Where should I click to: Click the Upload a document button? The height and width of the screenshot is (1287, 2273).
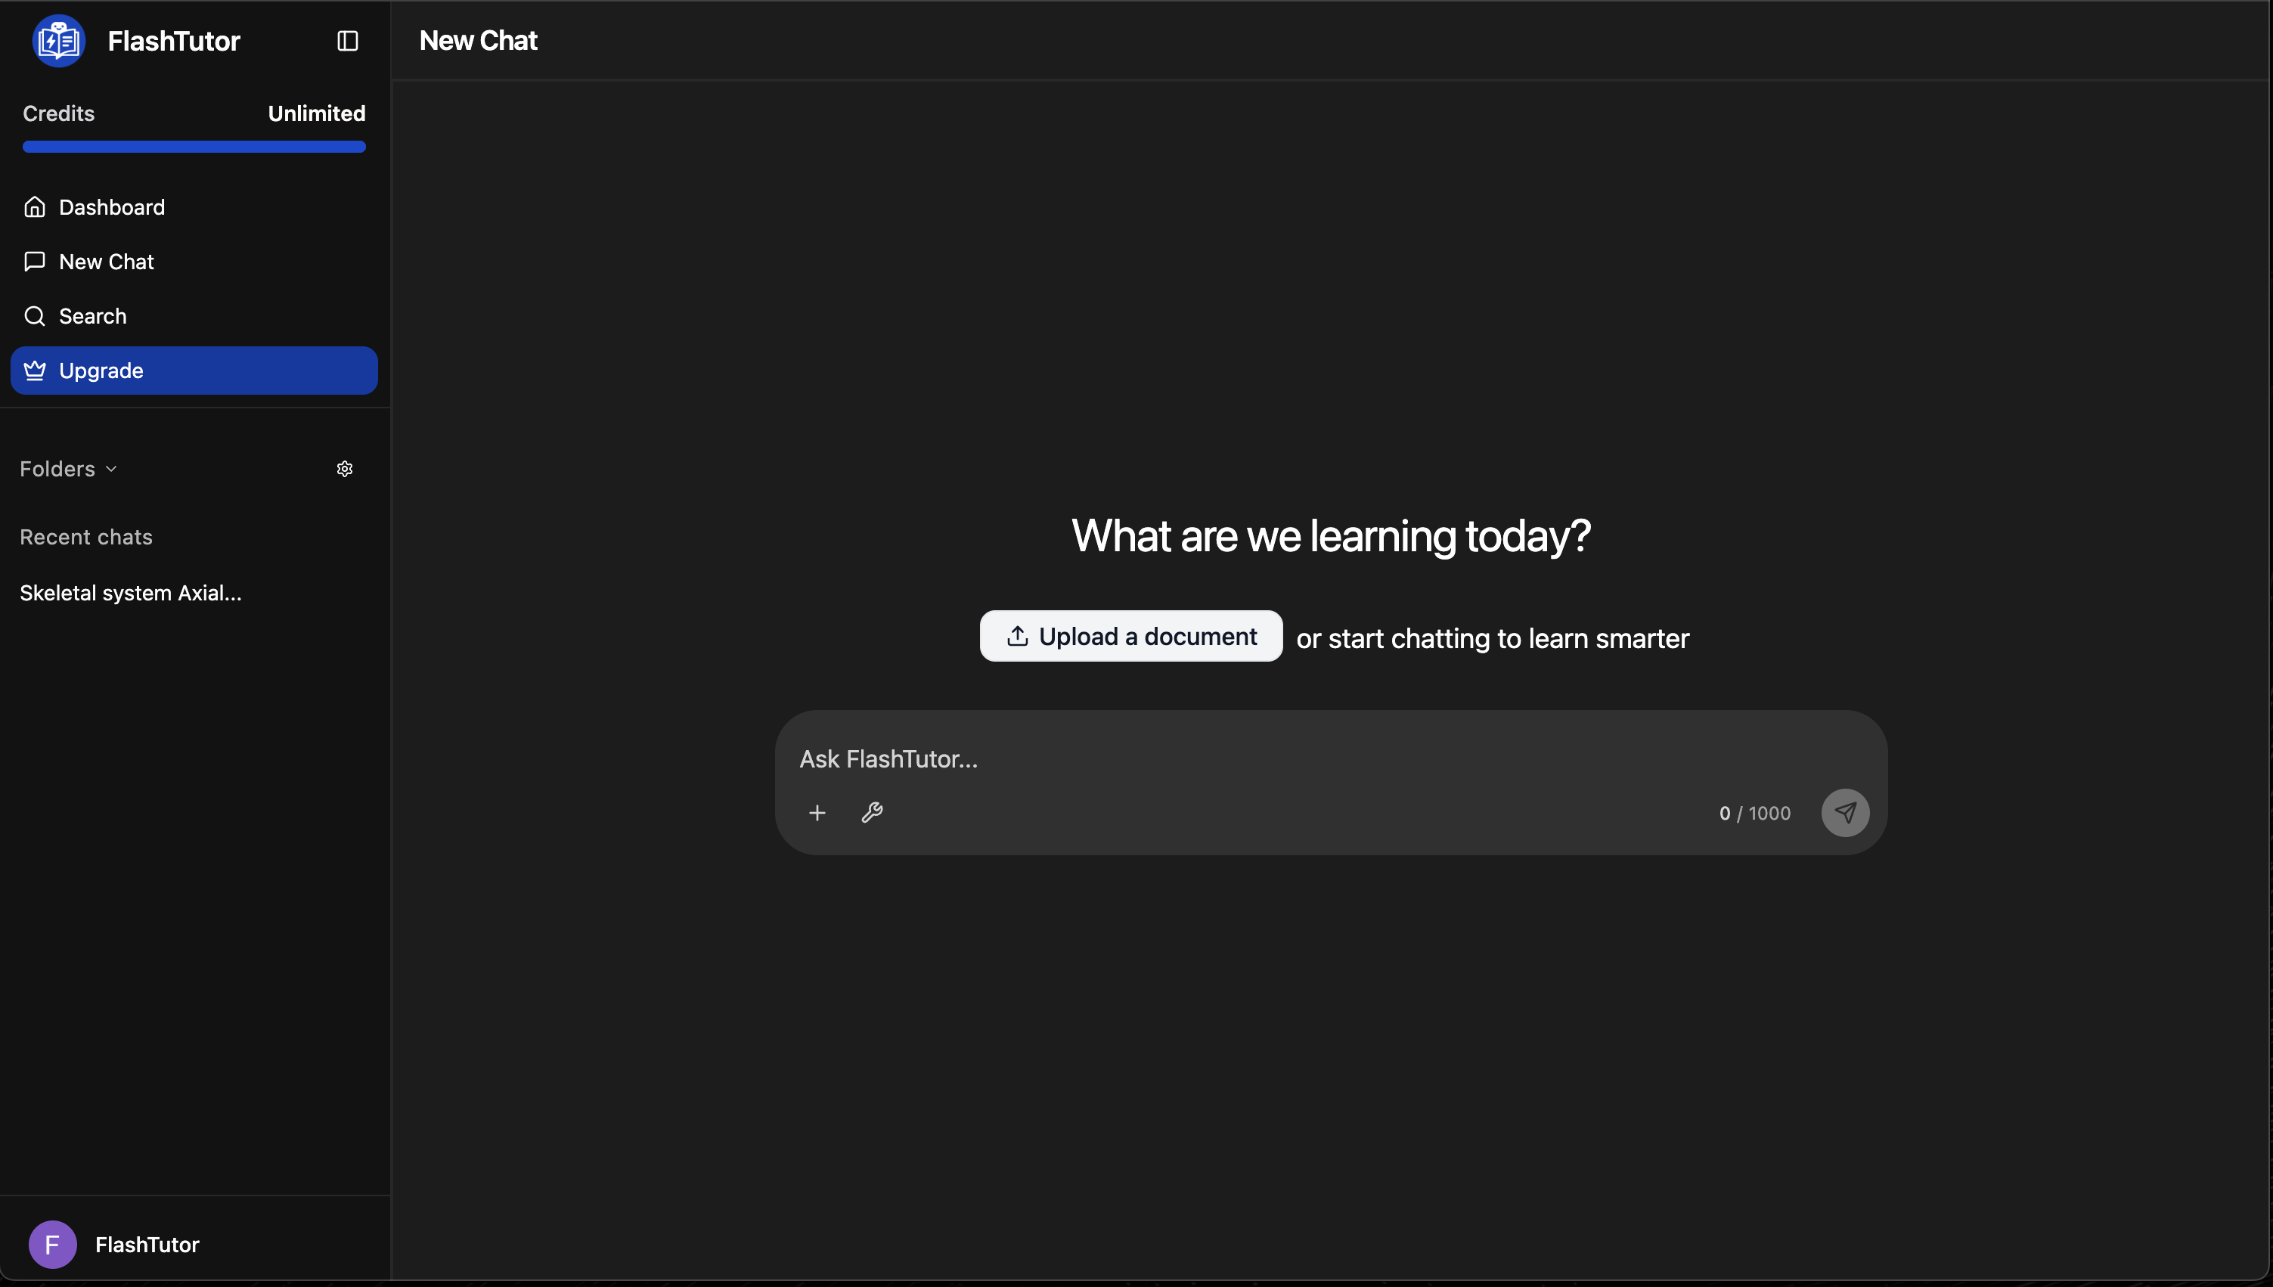click(x=1130, y=637)
